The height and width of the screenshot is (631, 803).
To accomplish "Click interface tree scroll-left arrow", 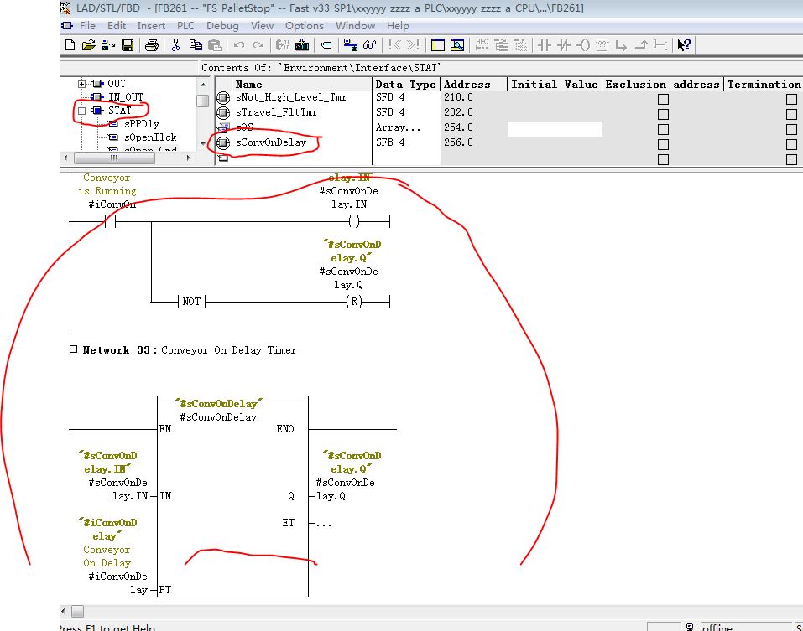I will 65,158.
